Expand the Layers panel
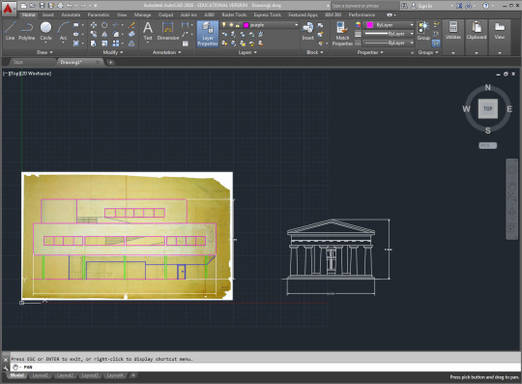The height and width of the screenshot is (384, 522). tap(247, 52)
